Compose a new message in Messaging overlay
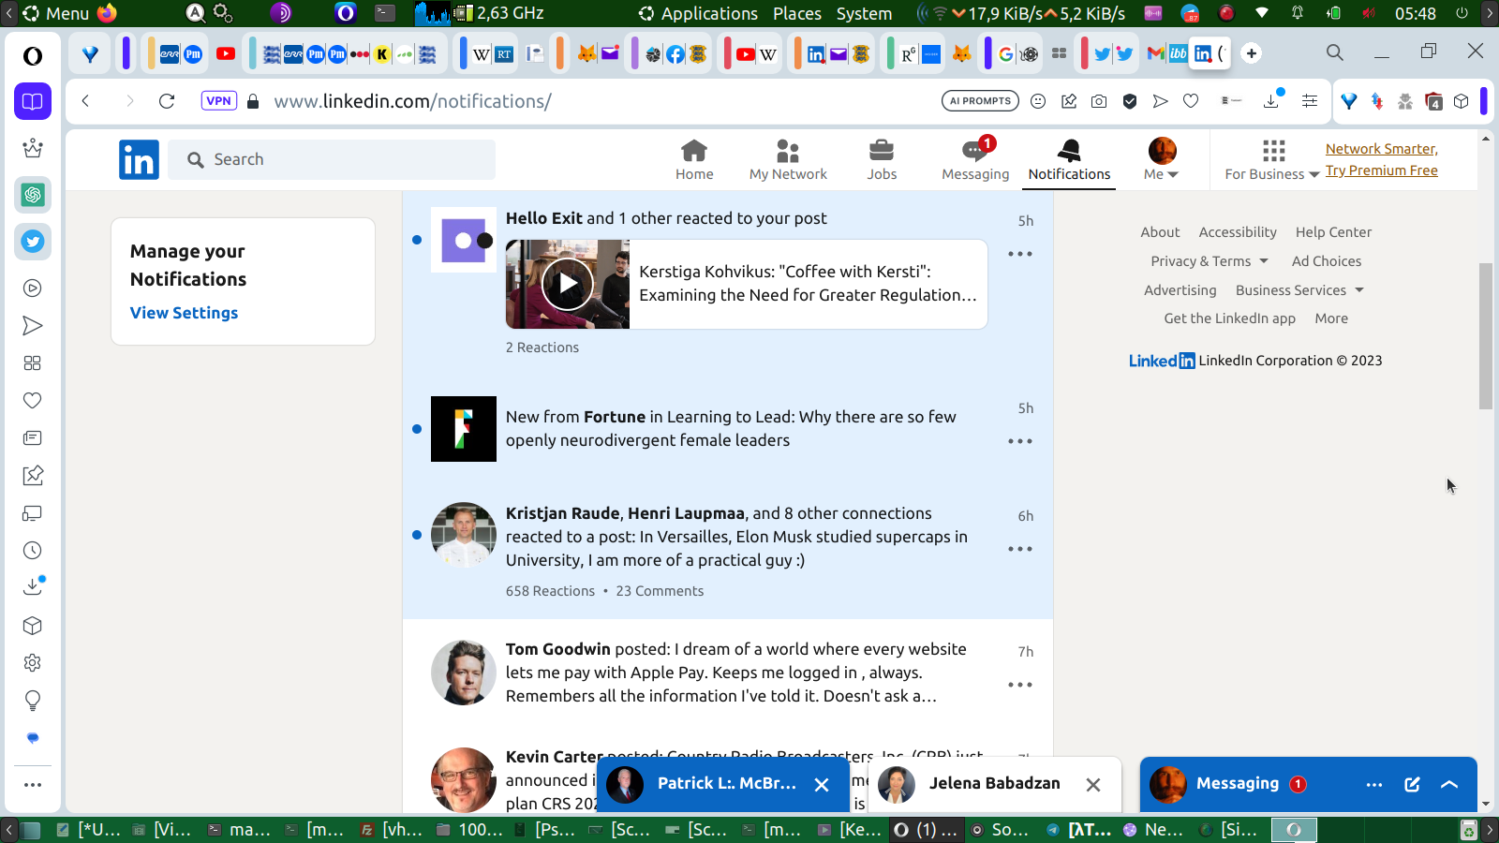The width and height of the screenshot is (1499, 843). pyautogui.click(x=1412, y=785)
